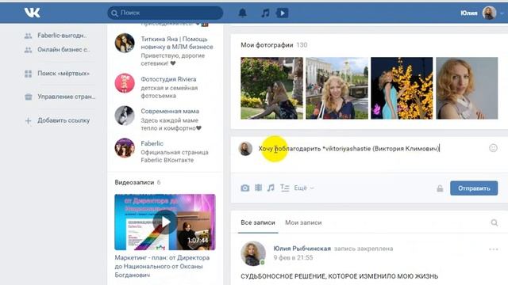The width and height of the screenshot is (508, 285).
Task: Click the Faberlic page avatar
Action: tap(125, 148)
